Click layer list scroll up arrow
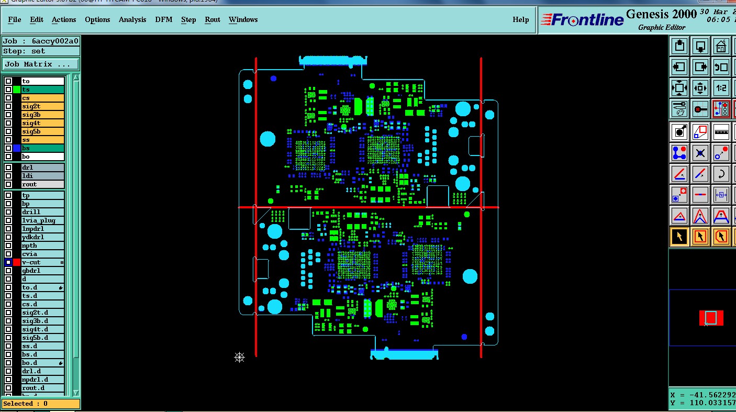The image size is (736, 412). point(76,77)
